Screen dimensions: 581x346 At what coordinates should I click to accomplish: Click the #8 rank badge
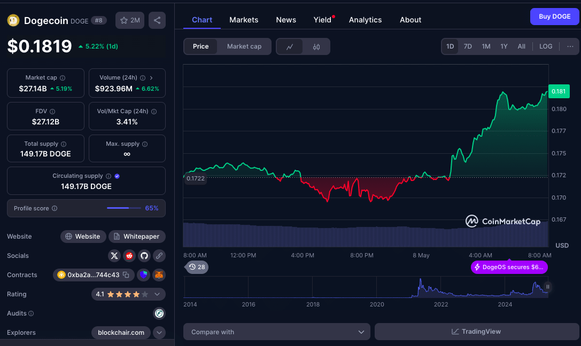(98, 21)
